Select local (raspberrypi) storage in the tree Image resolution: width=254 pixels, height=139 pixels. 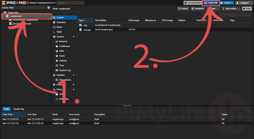(x=23, y=24)
